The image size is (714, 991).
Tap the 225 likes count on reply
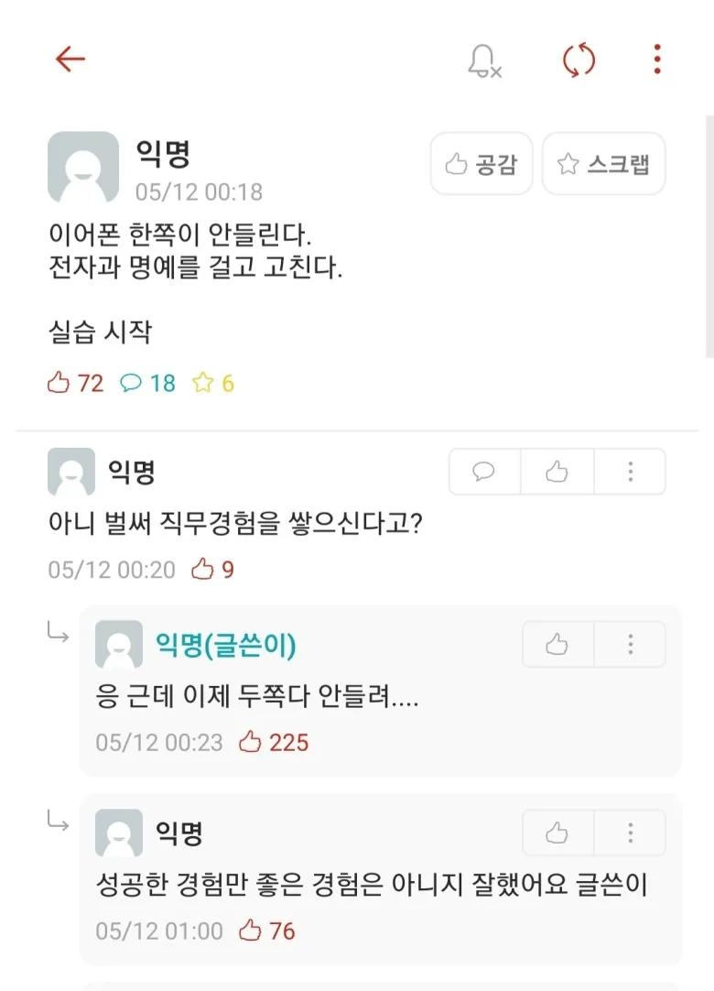275,742
